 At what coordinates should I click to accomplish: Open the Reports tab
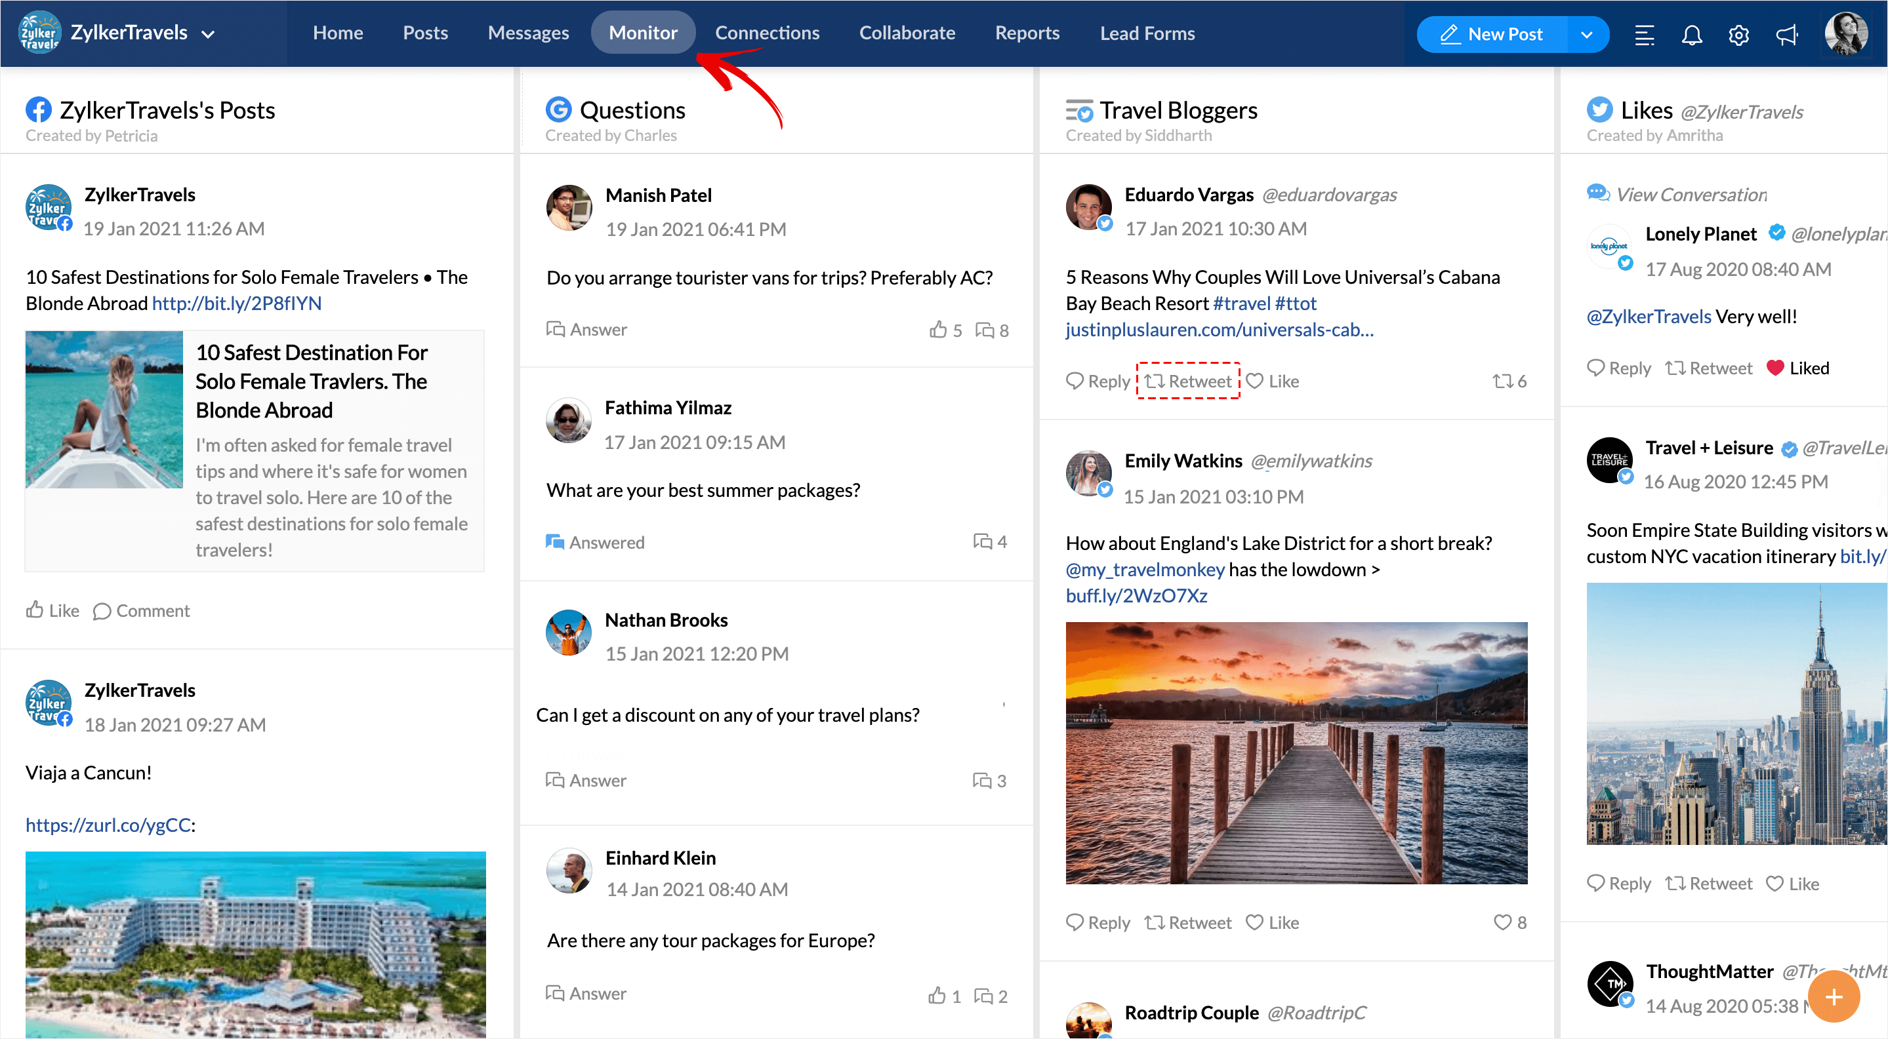pos(1027,33)
